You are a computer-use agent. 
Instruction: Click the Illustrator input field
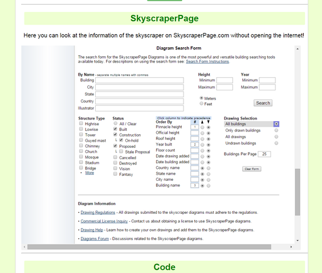(140, 108)
